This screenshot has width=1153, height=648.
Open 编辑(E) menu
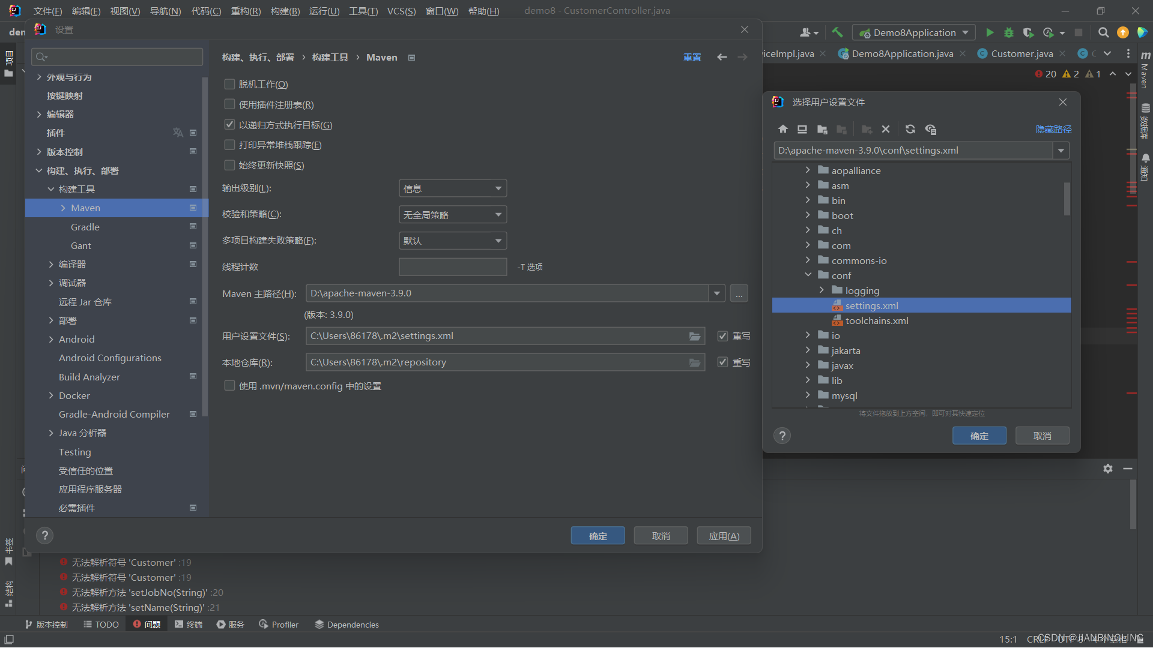[86, 11]
